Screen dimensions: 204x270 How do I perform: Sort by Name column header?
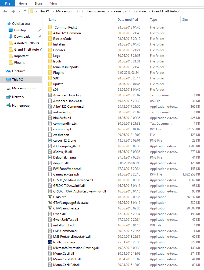tap(52, 20)
